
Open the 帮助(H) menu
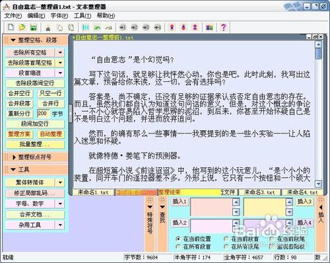106,16
